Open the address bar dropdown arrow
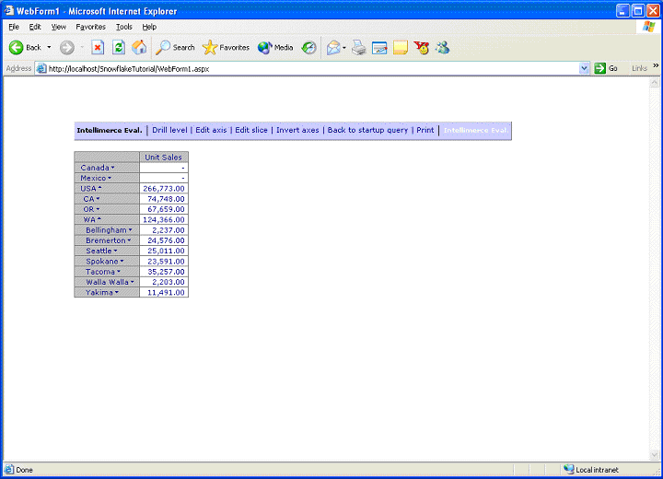The width and height of the screenshot is (663, 479). [x=584, y=68]
